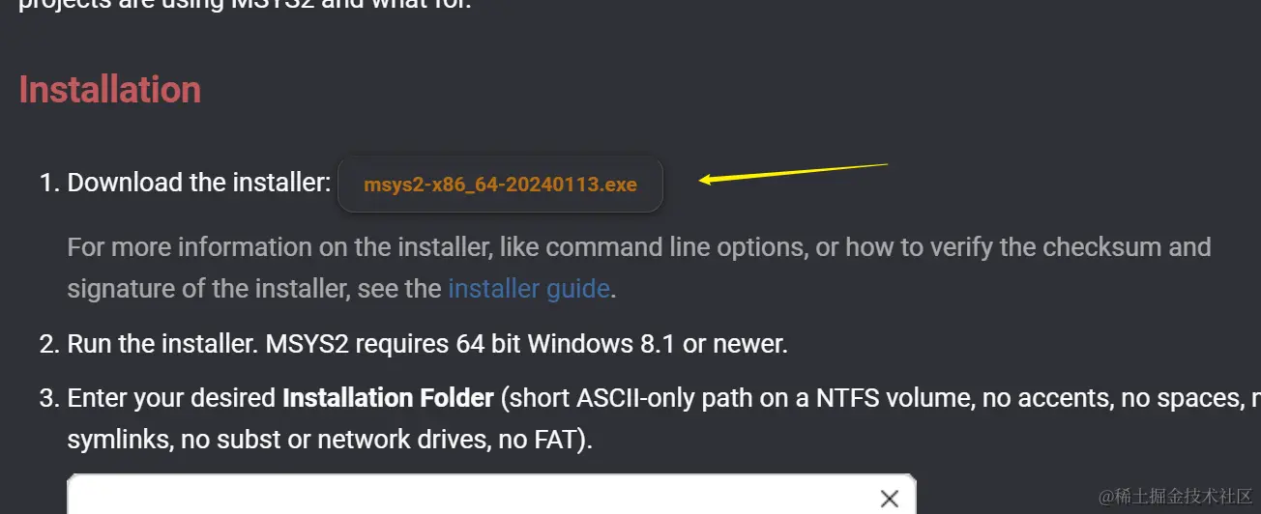Image resolution: width=1261 pixels, height=514 pixels.
Task: Click the bold 'Installation Folder' text
Action: coord(388,397)
